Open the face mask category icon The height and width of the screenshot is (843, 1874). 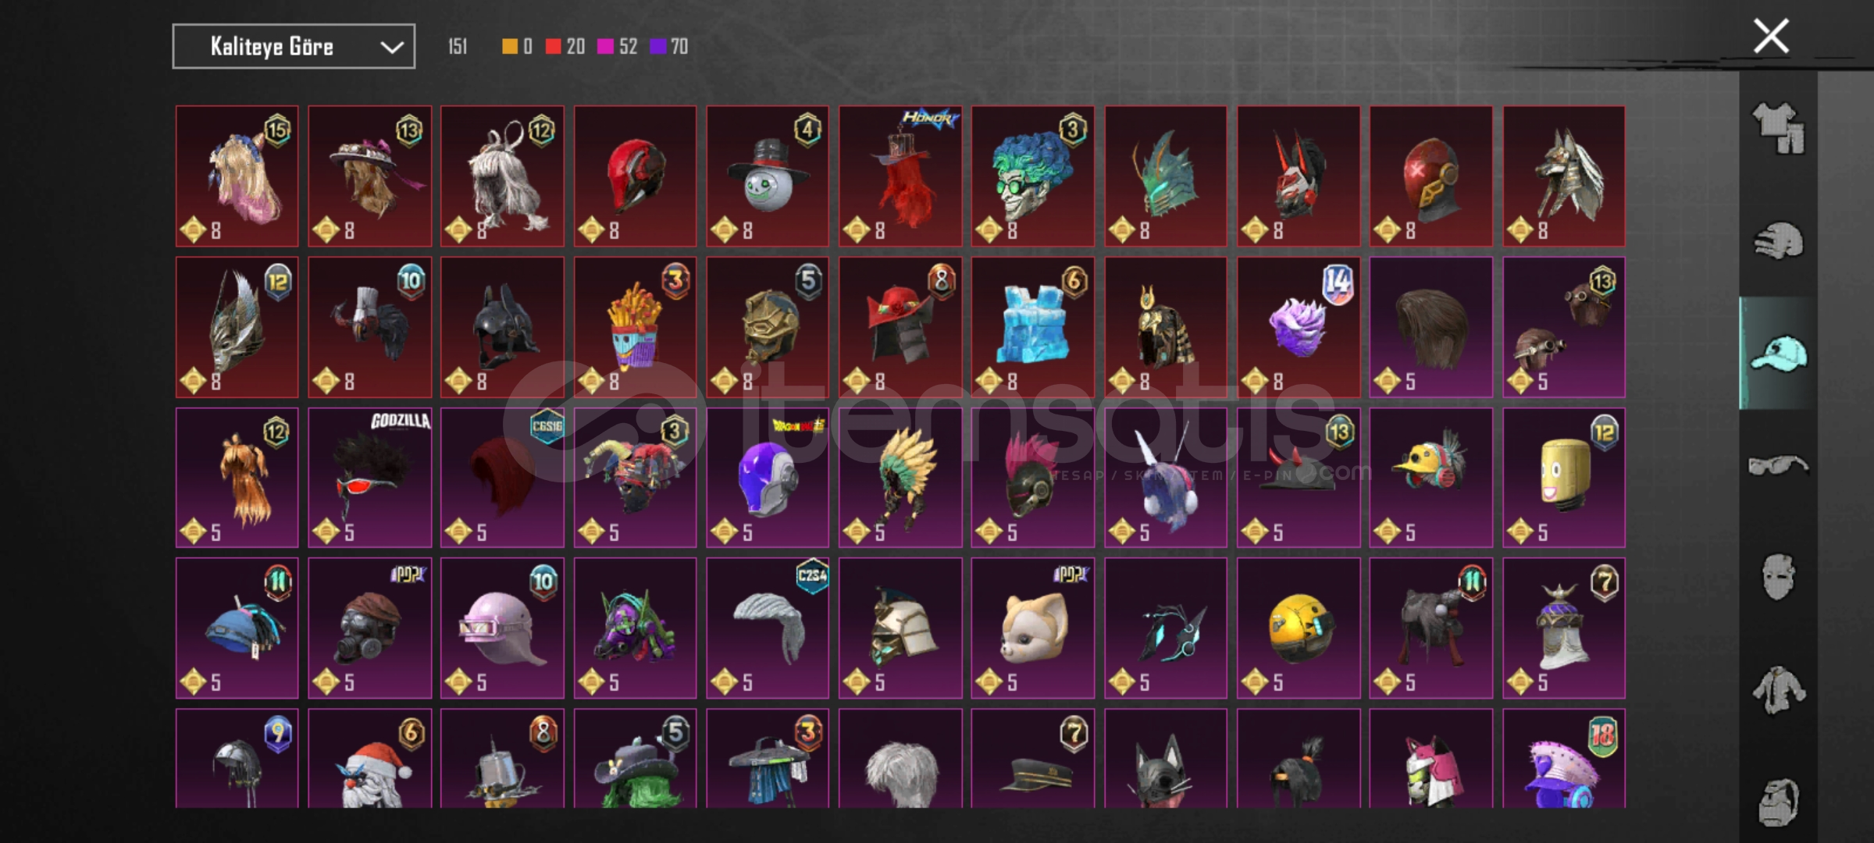click(1778, 578)
